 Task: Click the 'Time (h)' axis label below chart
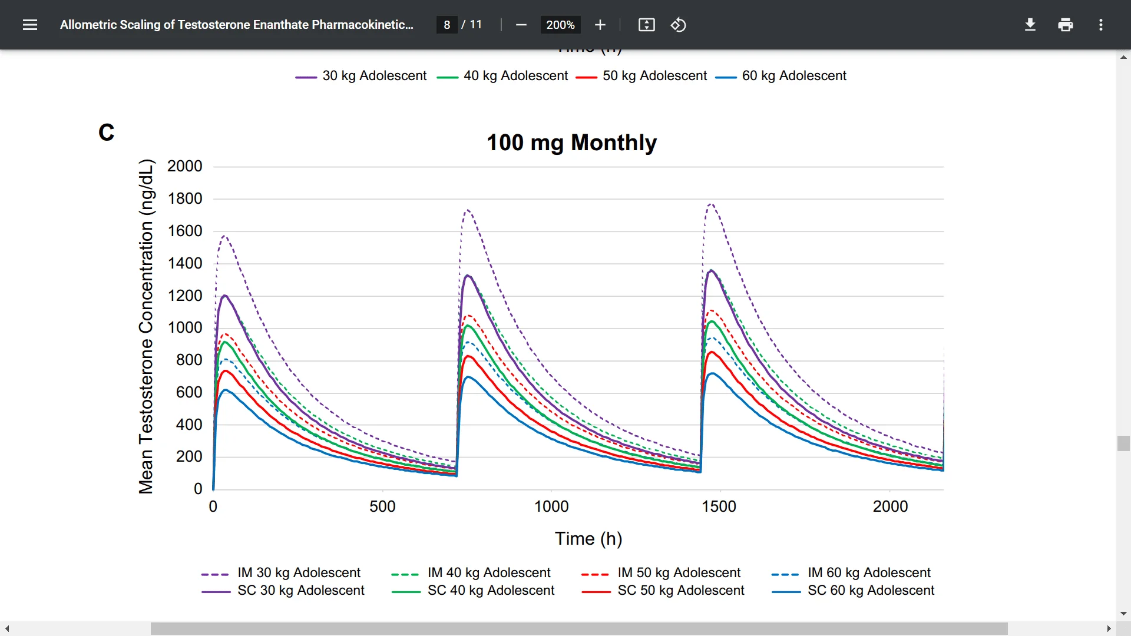coord(588,539)
